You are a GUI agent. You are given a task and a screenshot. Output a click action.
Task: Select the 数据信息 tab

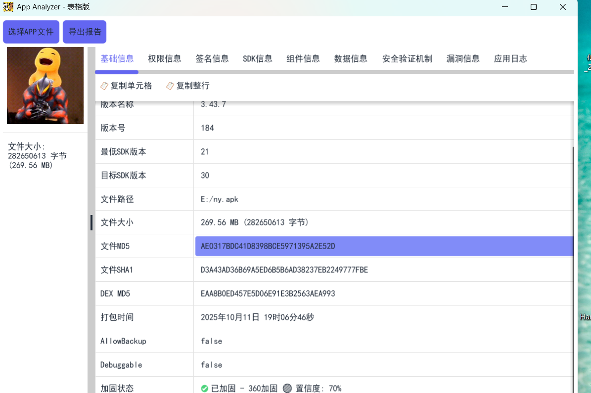tap(351, 59)
